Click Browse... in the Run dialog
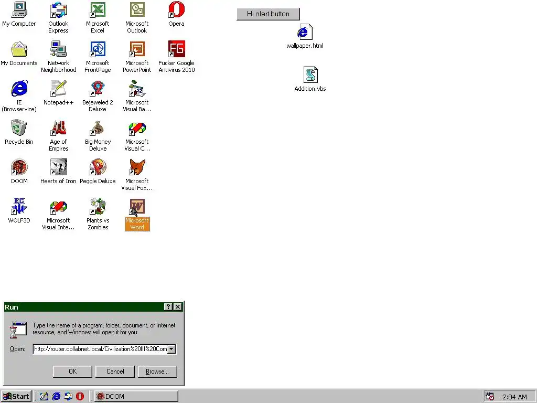Image resolution: width=537 pixels, height=403 pixels. (157, 372)
